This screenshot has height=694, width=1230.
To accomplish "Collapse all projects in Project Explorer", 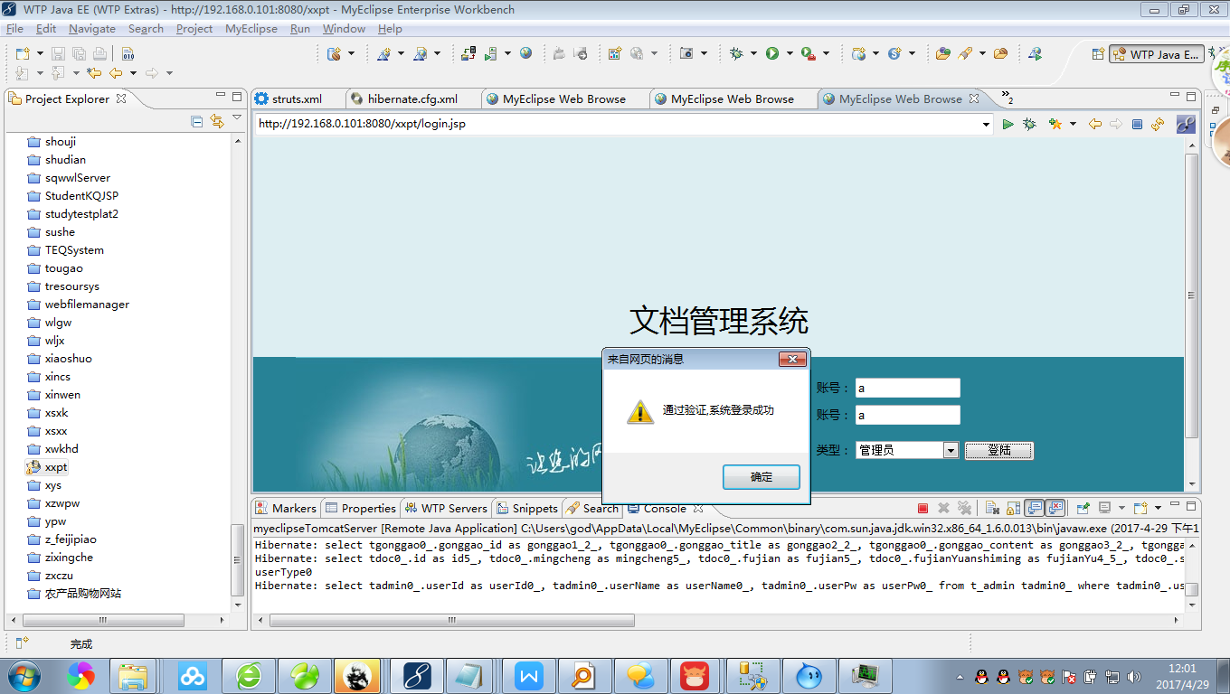I will (196, 121).
